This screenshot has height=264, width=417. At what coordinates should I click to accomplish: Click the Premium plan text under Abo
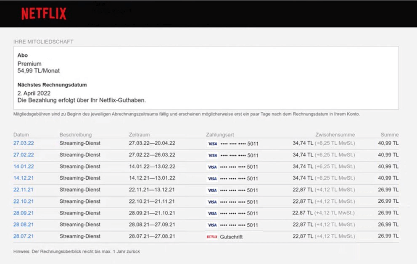29,64
